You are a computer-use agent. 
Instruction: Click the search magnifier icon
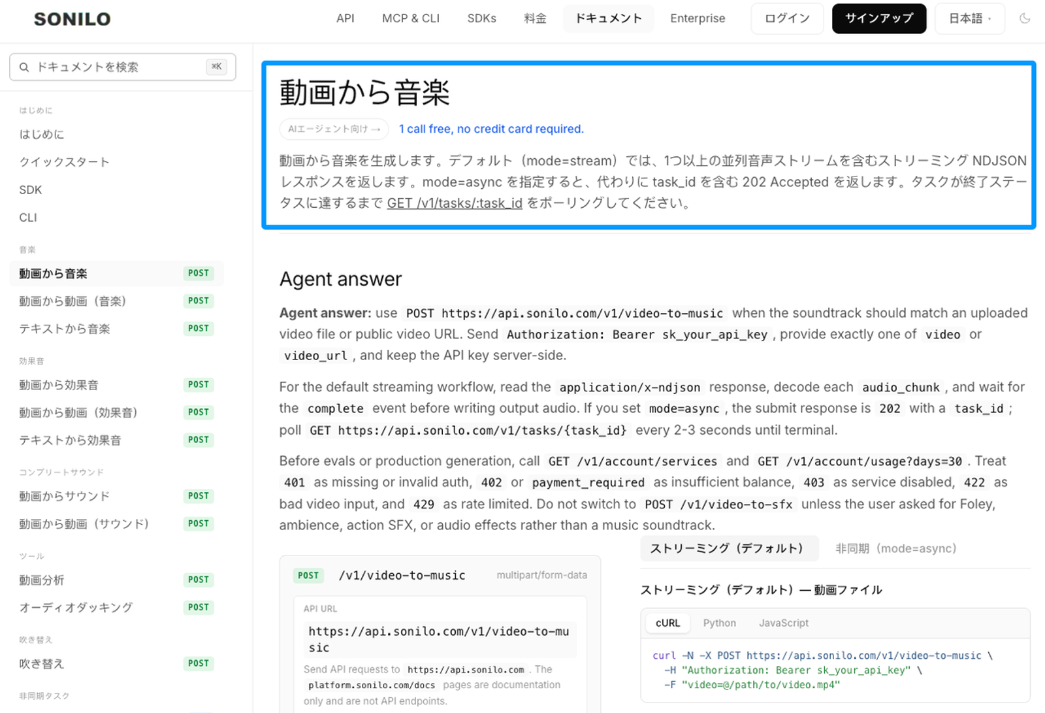point(24,67)
